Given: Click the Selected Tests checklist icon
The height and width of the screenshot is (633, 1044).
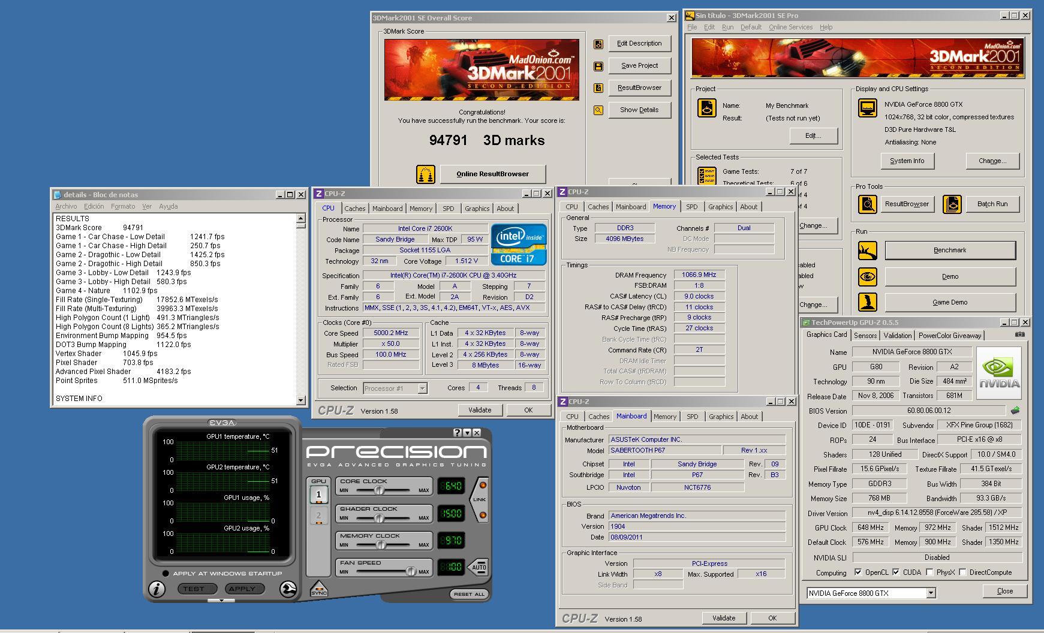Looking at the screenshot, I should pyautogui.click(x=707, y=176).
